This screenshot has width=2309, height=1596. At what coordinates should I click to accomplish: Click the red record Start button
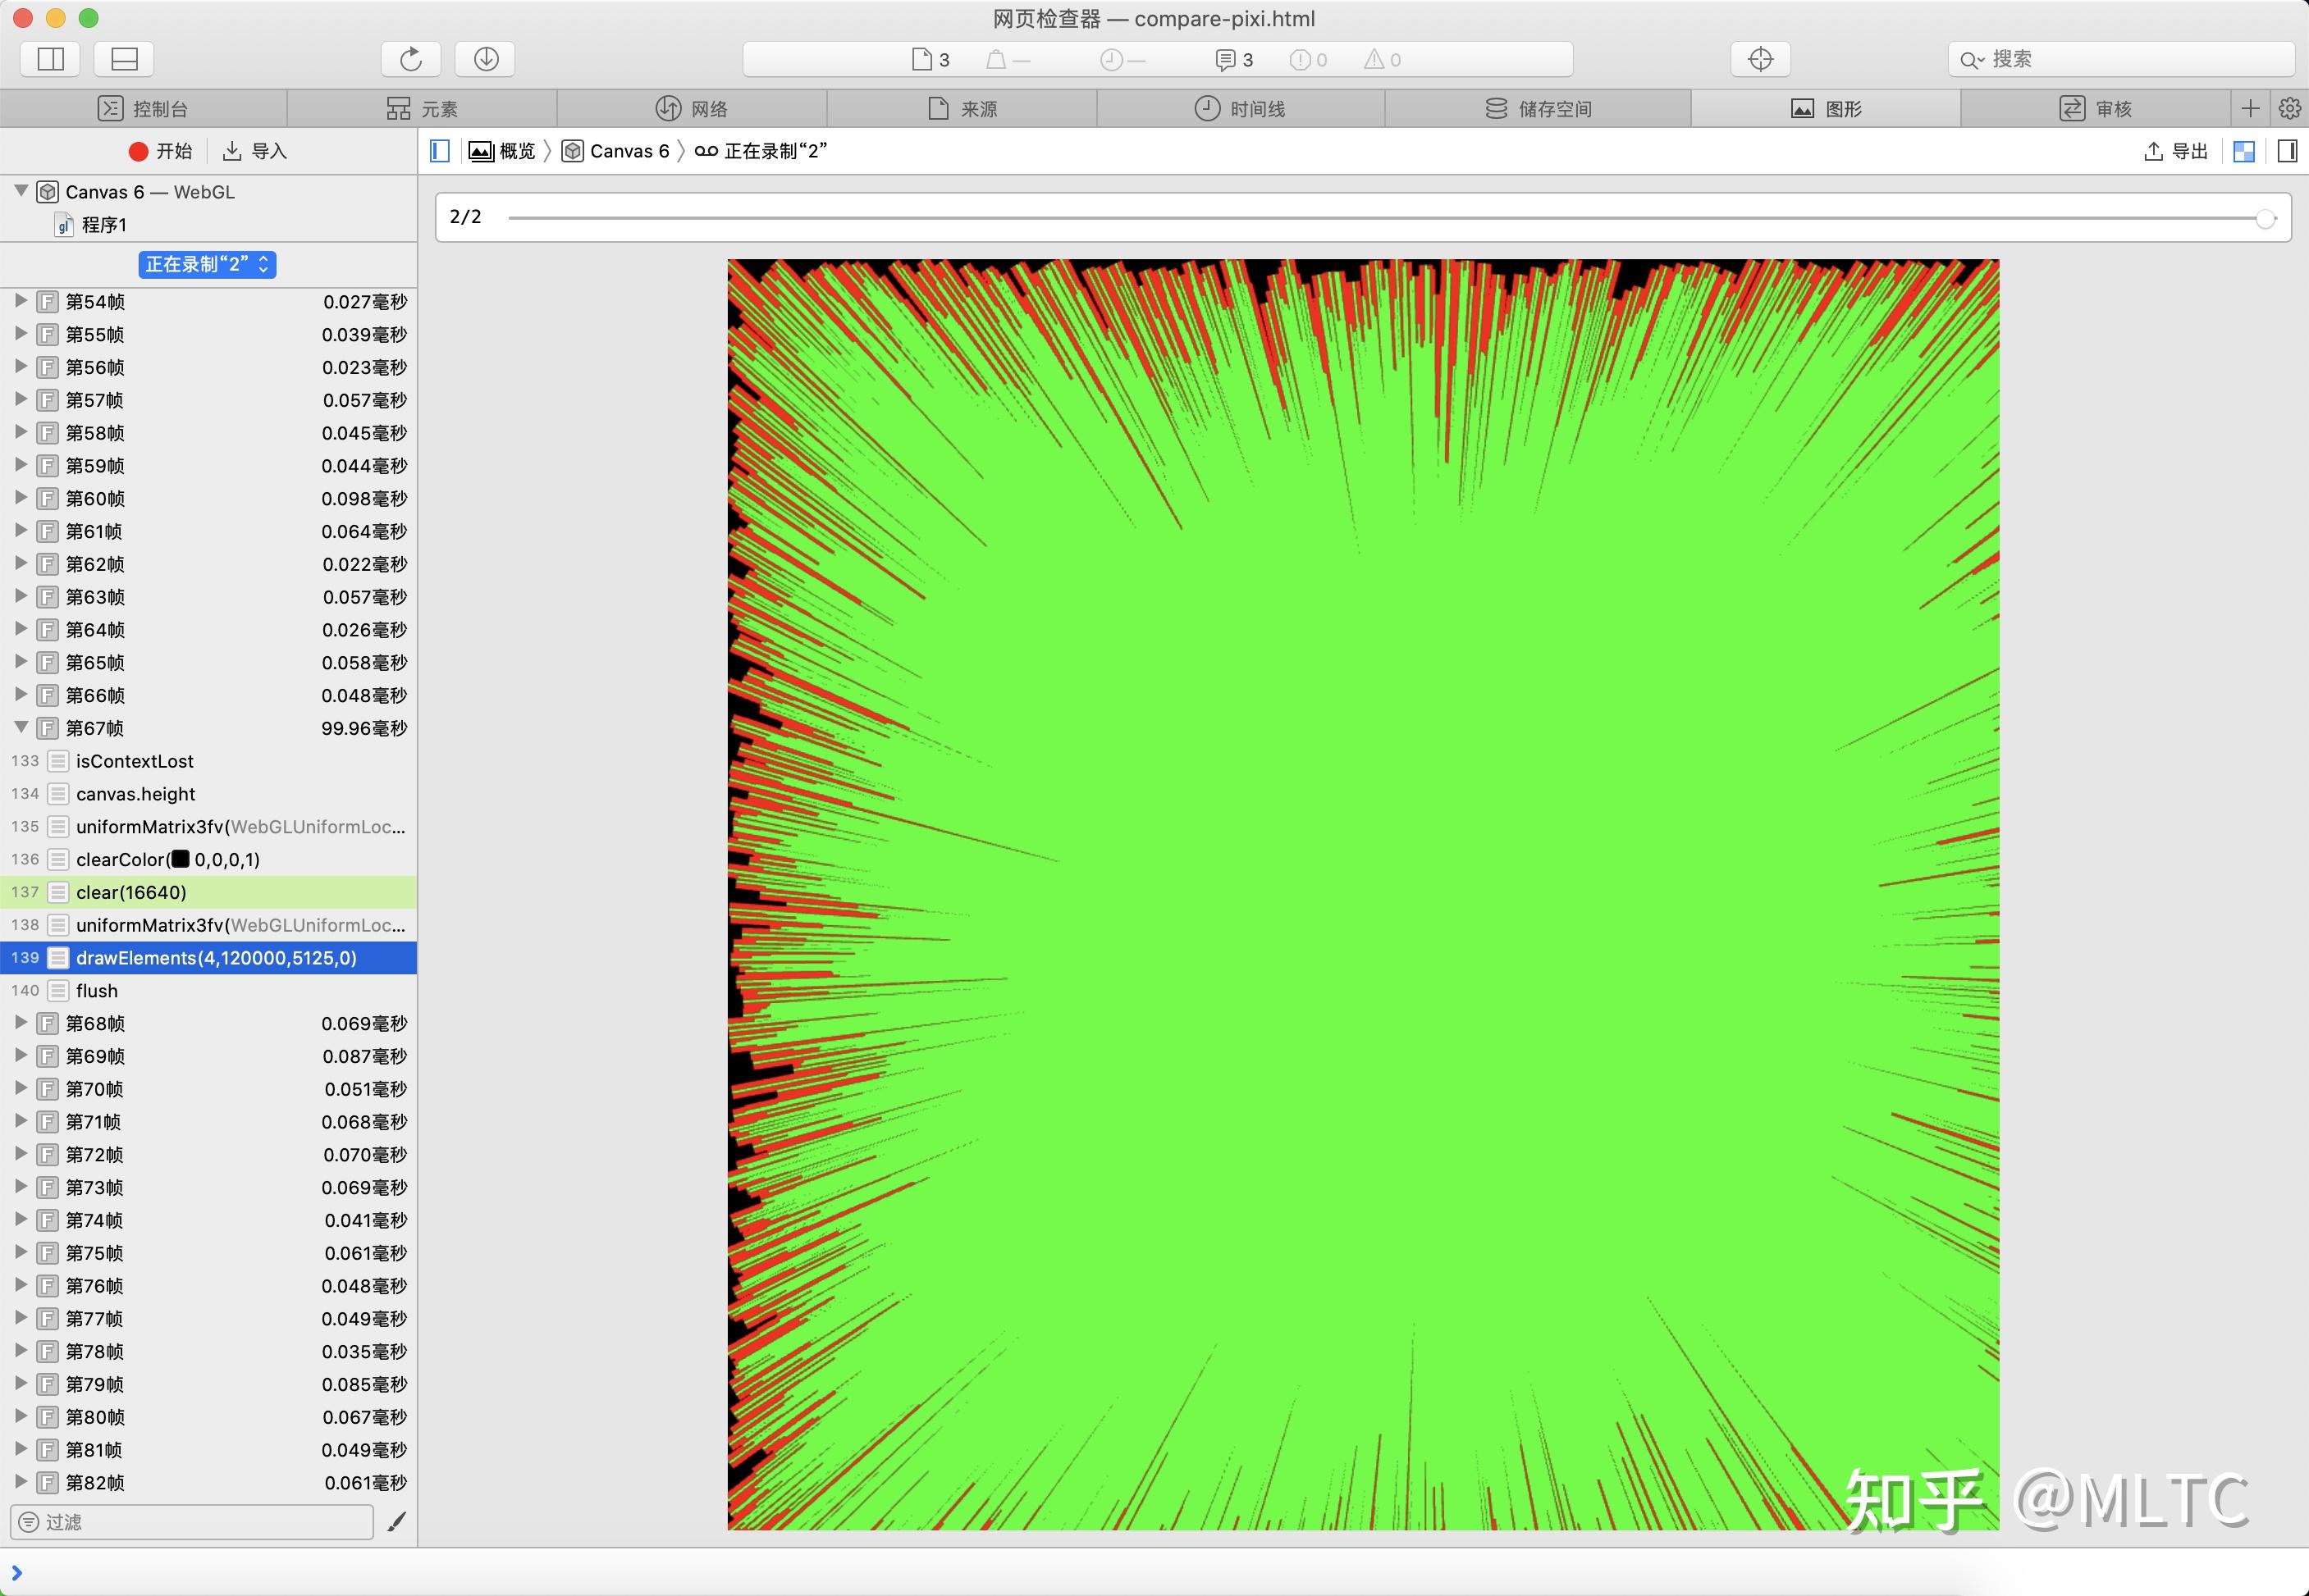coord(160,151)
